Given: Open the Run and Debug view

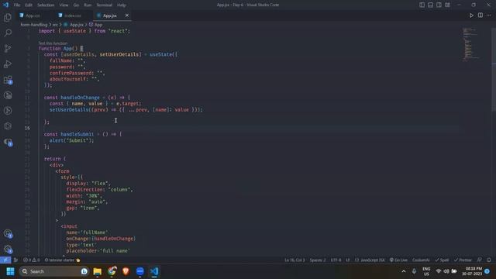Looking at the screenshot, I should coord(8,64).
